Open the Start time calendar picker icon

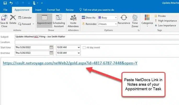[51, 47]
